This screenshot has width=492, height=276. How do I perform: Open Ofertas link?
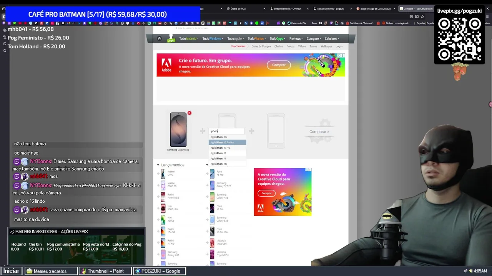(279, 46)
